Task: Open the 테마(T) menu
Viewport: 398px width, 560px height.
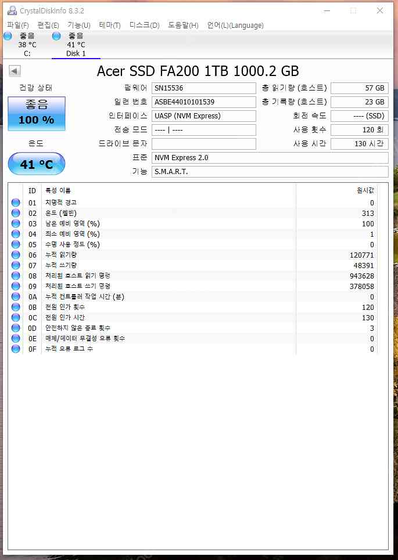Action: tap(110, 26)
